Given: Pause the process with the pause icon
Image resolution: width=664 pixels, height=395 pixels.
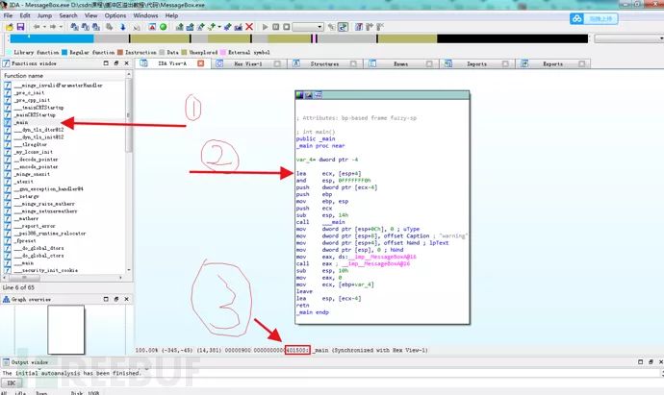Looking at the screenshot, I should coord(275,27).
